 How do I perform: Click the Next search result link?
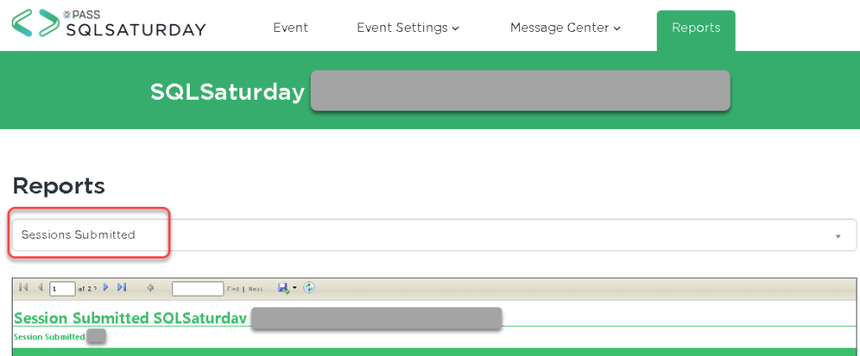(x=255, y=289)
